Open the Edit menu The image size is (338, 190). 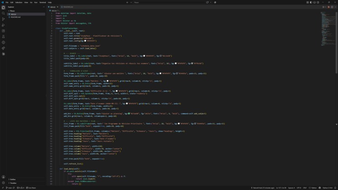click(12, 3)
